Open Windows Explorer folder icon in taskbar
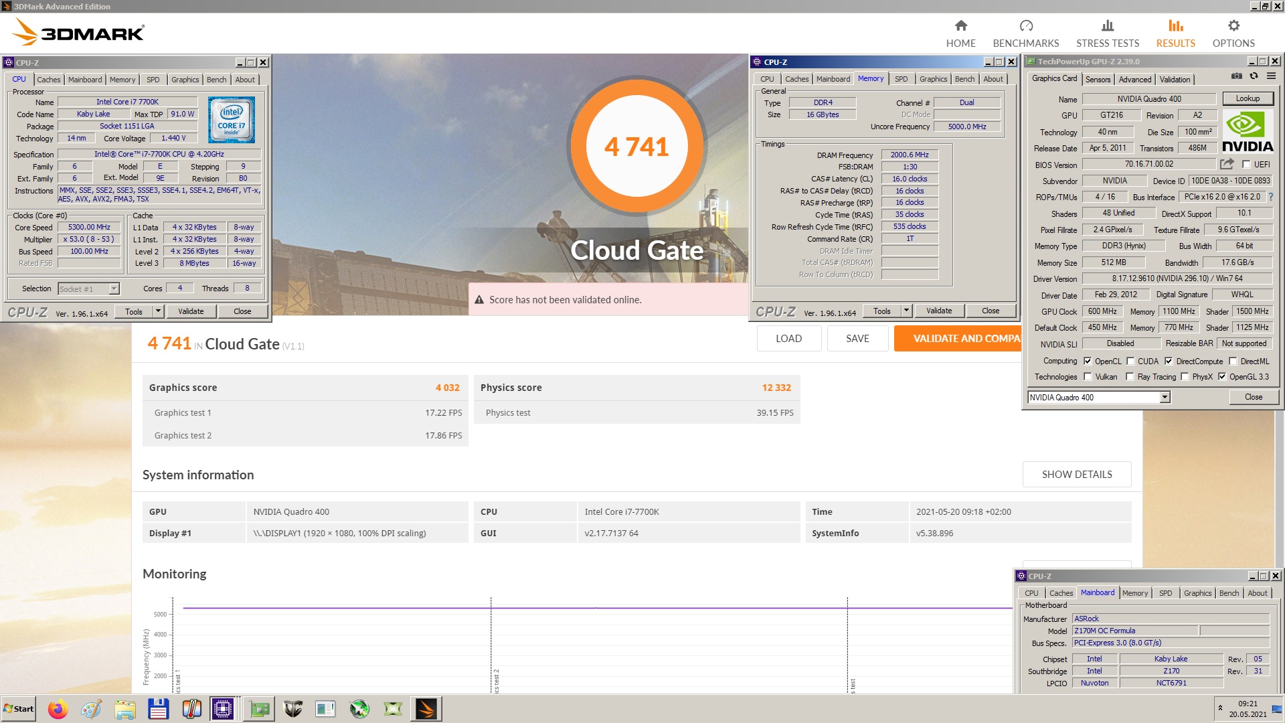The height and width of the screenshot is (723, 1285). 124,709
